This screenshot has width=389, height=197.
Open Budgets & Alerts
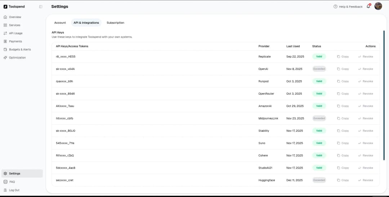tap(20, 49)
